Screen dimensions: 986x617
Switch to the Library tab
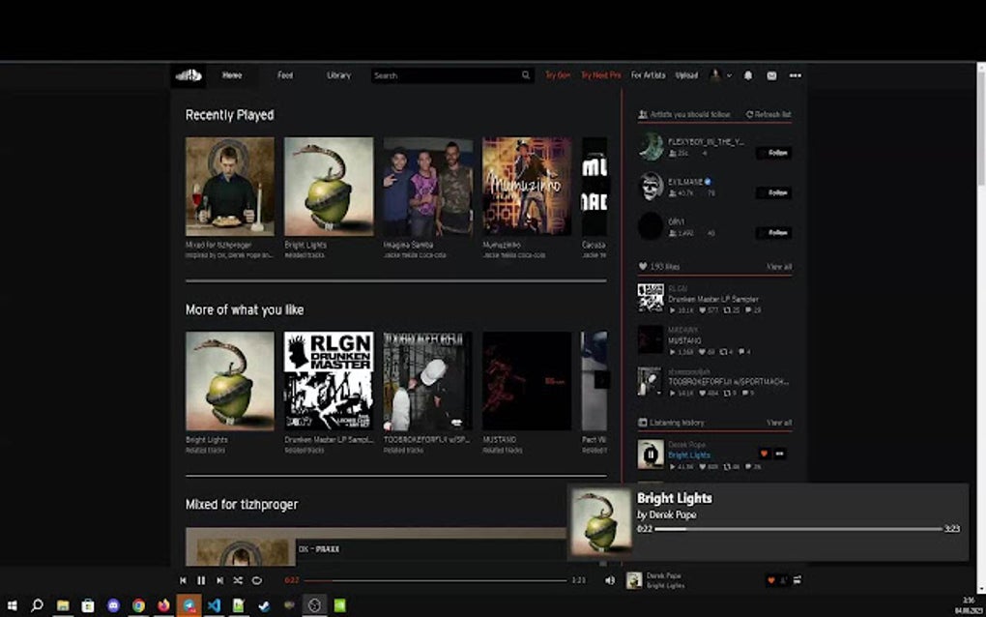(x=338, y=74)
